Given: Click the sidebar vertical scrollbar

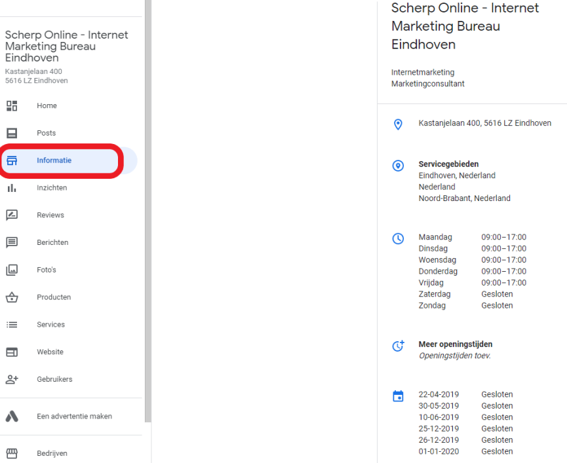Looking at the screenshot, I should tap(148, 211).
